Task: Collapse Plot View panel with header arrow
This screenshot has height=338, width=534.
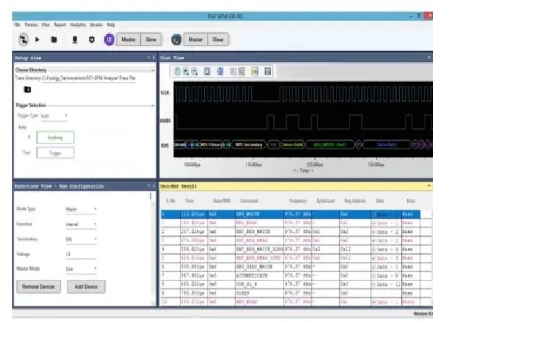Action: coord(429,58)
